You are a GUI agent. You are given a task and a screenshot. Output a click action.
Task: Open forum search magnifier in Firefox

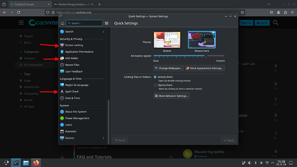pyautogui.click(x=275, y=23)
